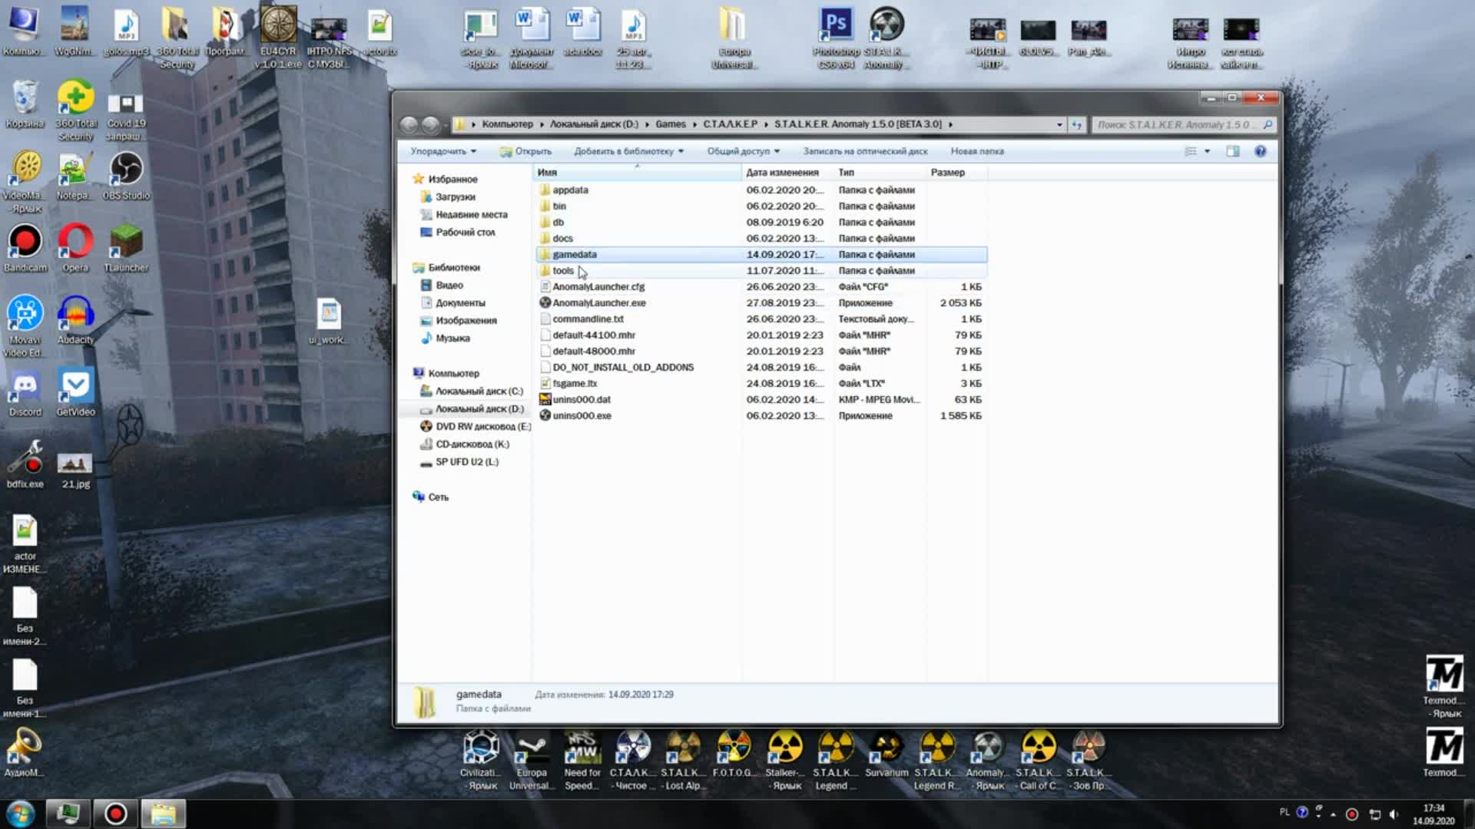Click the Games breadcrumb in address bar
The width and height of the screenshot is (1475, 829).
click(x=670, y=124)
